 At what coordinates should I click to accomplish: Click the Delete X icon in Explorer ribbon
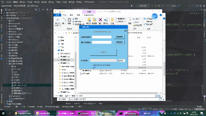[100, 21]
